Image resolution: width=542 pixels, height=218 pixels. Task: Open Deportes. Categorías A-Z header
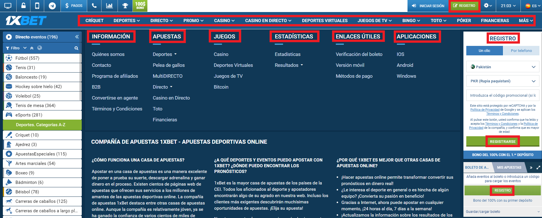coord(42,125)
